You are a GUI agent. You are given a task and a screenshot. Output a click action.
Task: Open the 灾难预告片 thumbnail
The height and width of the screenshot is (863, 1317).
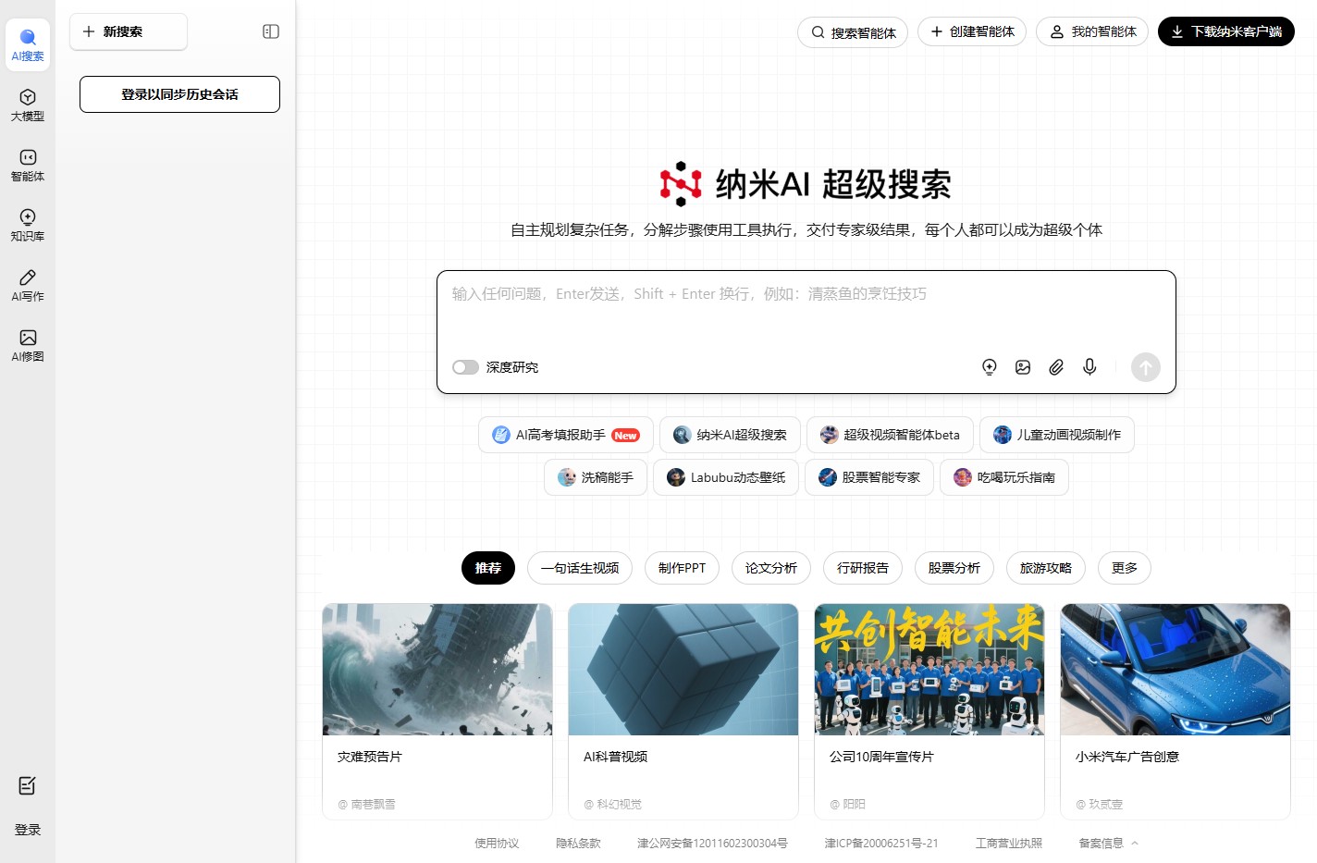[x=437, y=670]
